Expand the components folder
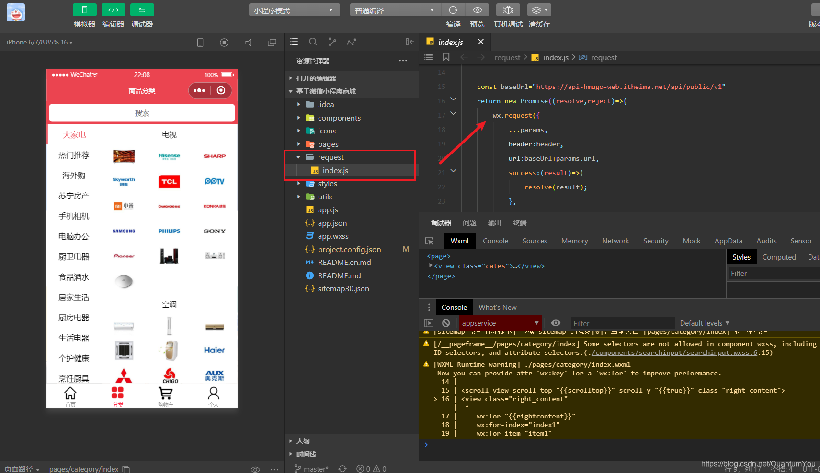 coord(352,118)
